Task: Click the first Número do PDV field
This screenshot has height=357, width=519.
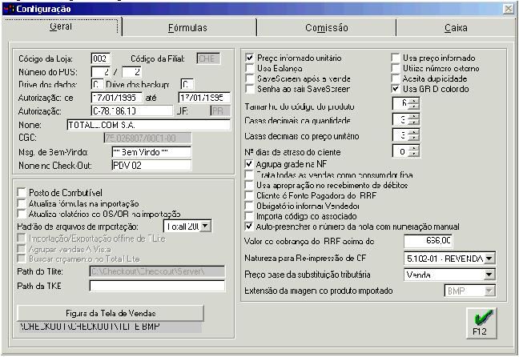Action: pyautogui.click(x=100, y=71)
